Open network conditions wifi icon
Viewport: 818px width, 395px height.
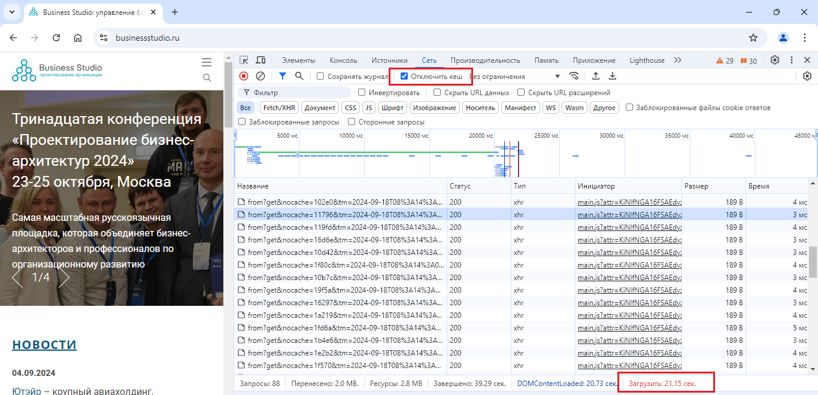[574, 76]
